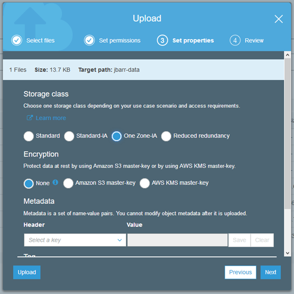Go to the Review step tab
294x294 pixels.
pyautogui.click(x=254, y=41)
